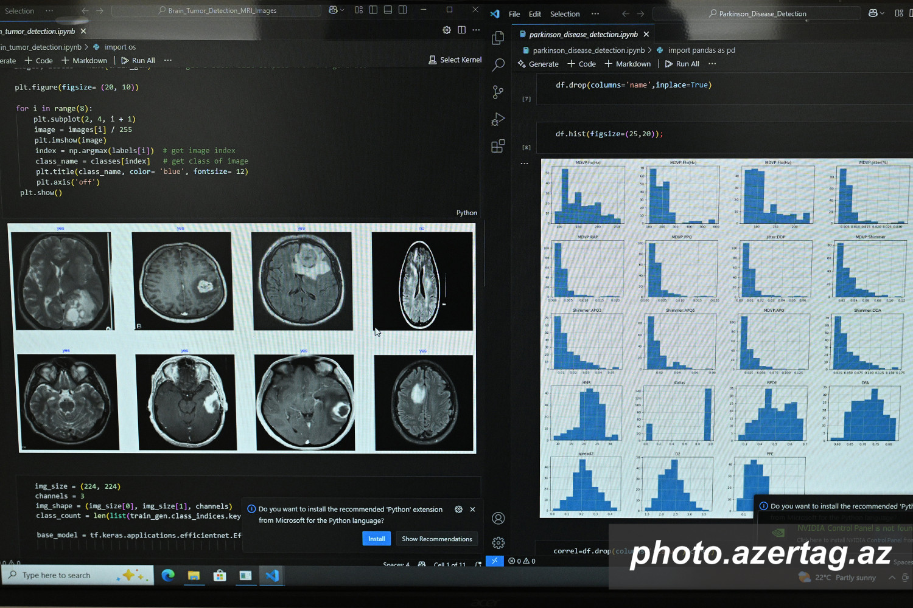Open remote window indicator in the Parkinson status bar
This screenshot has height=608, width=913.
point(494,561)
